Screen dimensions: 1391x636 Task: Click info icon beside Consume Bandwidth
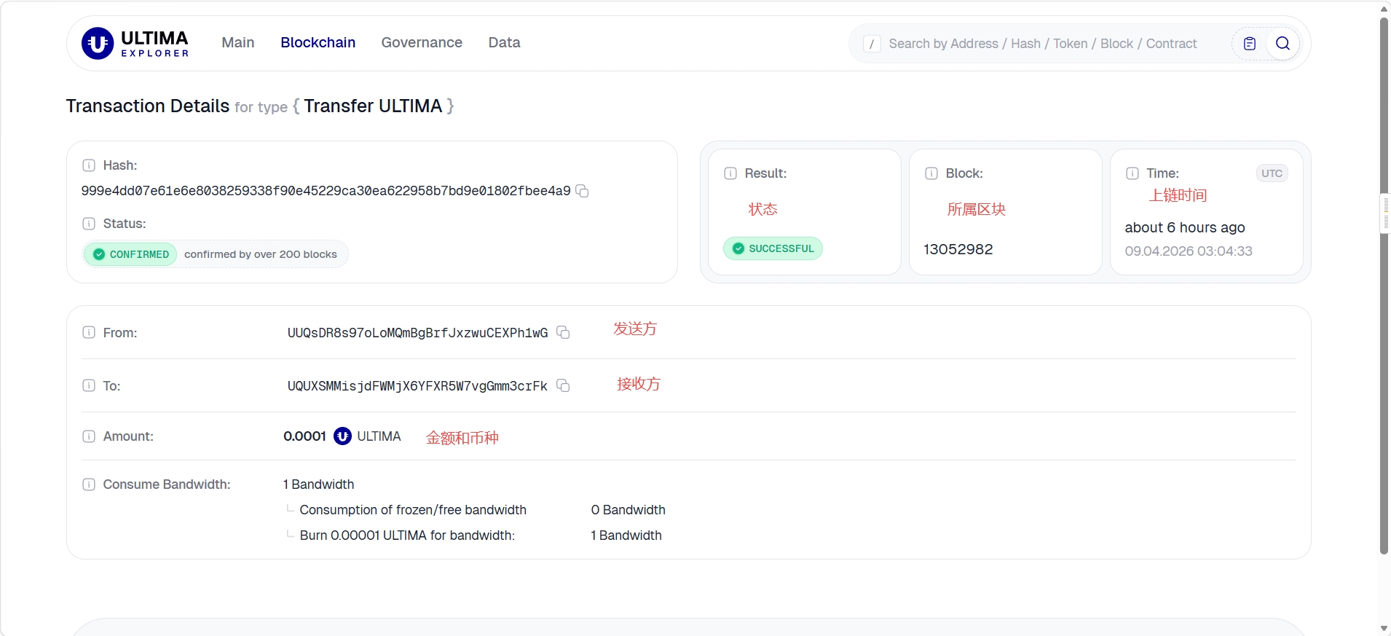click(x=89, y=484)
